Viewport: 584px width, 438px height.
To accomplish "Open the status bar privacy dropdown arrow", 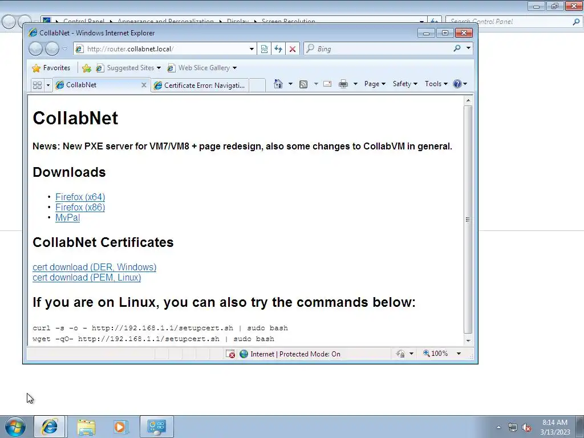I will pyautogui.click(x=411, y=354).
